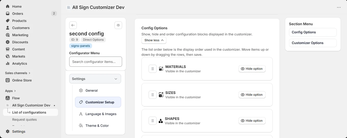Click the Direct Options badge

click(x=93, y=40)
